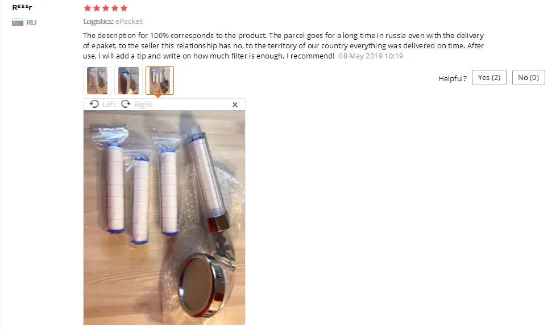Click the fifth red rating star
This screenshot has height=331, width=560.
[x=124, y=8]
